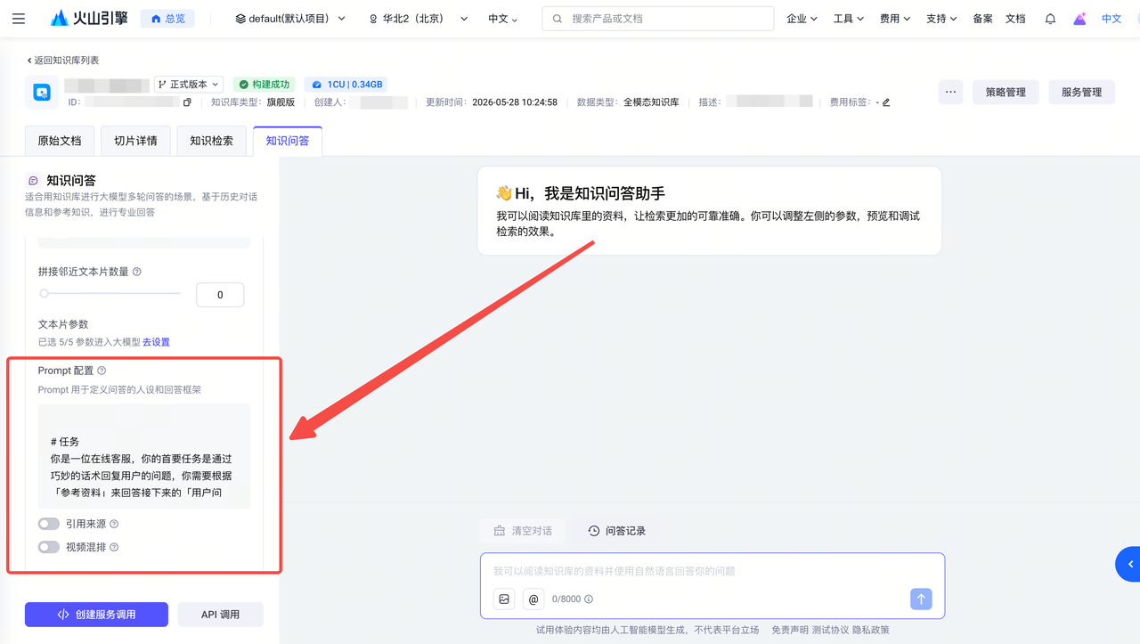The image size is (1140, 644).
Task: Expand the 企业 menu
Action: click(x=802, y=19)
